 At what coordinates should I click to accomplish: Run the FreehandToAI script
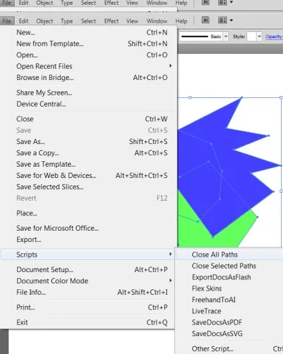pos(230,299)
